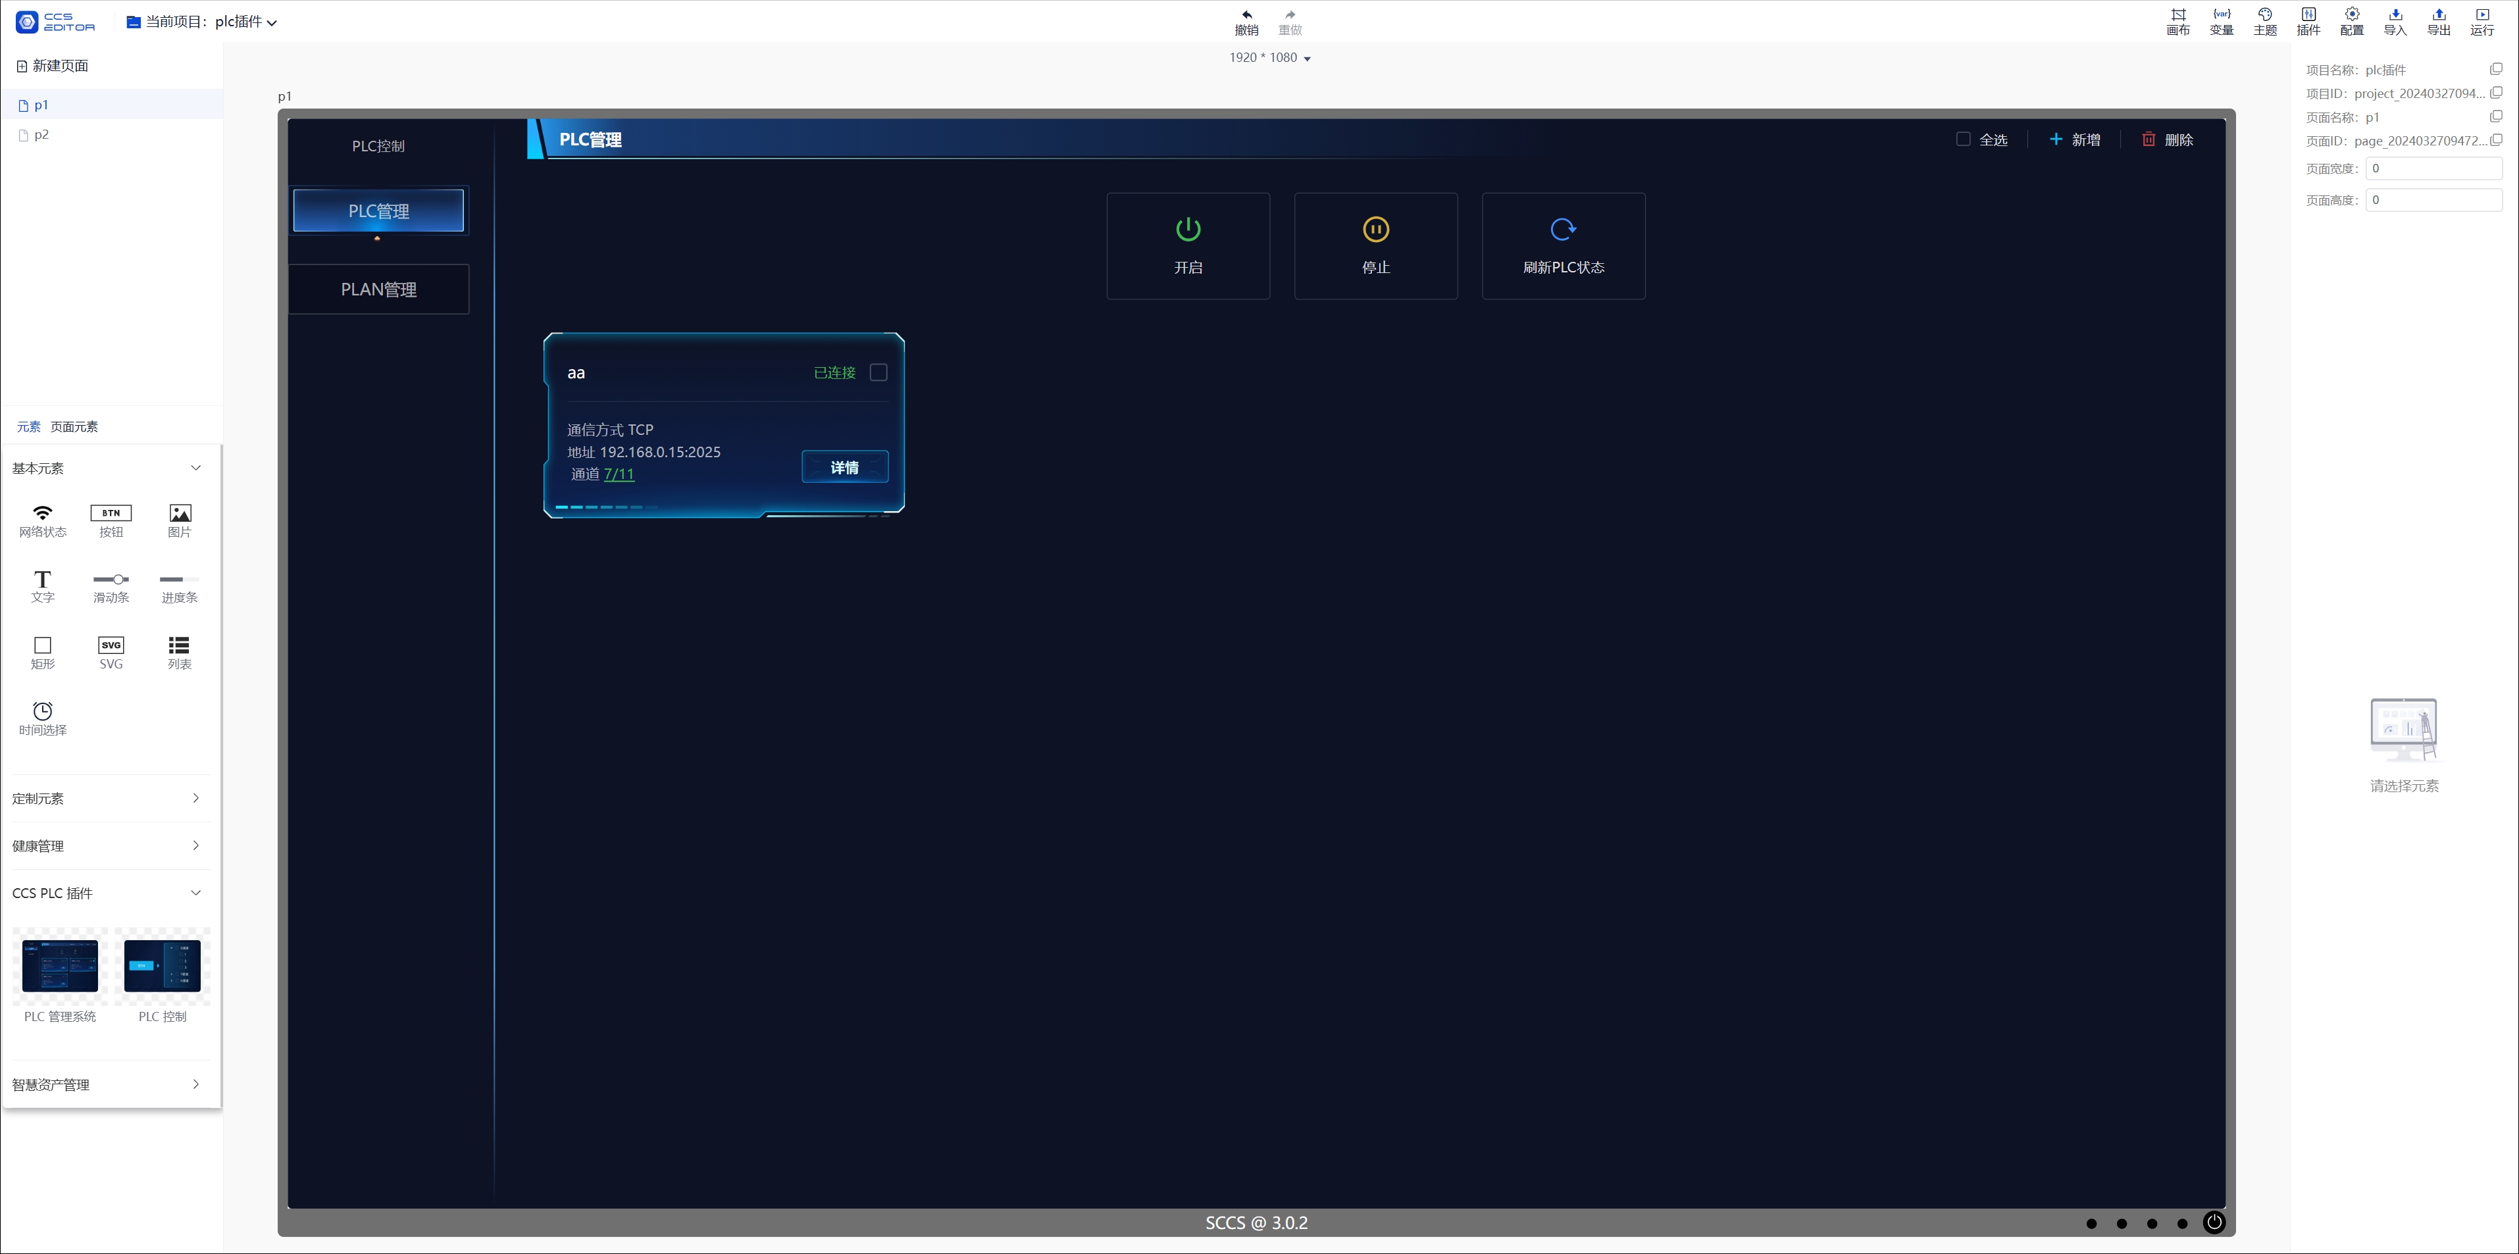2519x1254 pixels.
Task: Open the current project plc插件 dropdown
Action: coord(201,22)
